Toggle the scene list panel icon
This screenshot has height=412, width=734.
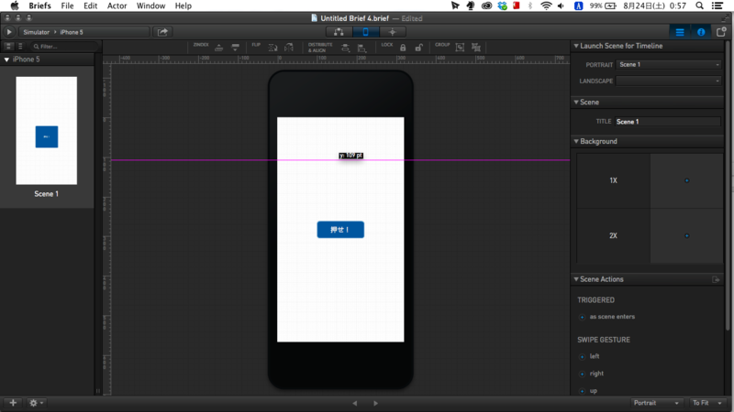coord(680,32)
